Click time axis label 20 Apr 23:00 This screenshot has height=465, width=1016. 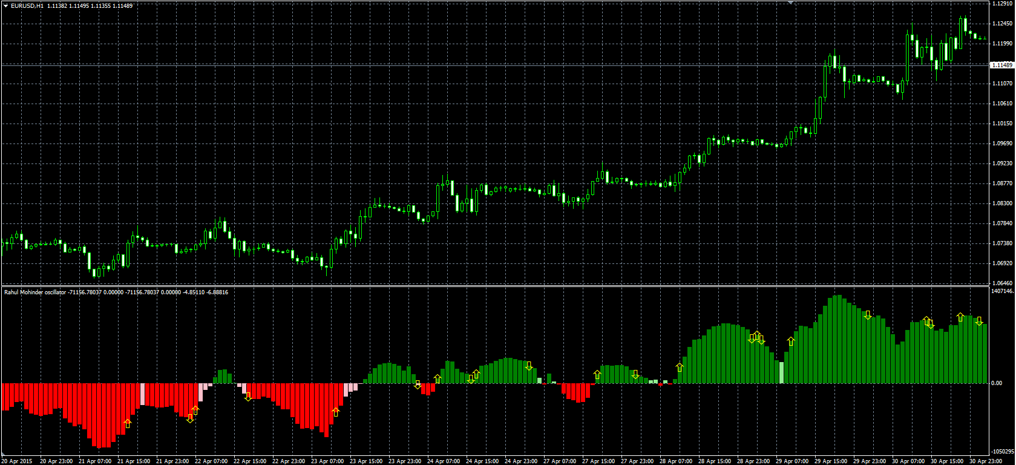[56, 461]
